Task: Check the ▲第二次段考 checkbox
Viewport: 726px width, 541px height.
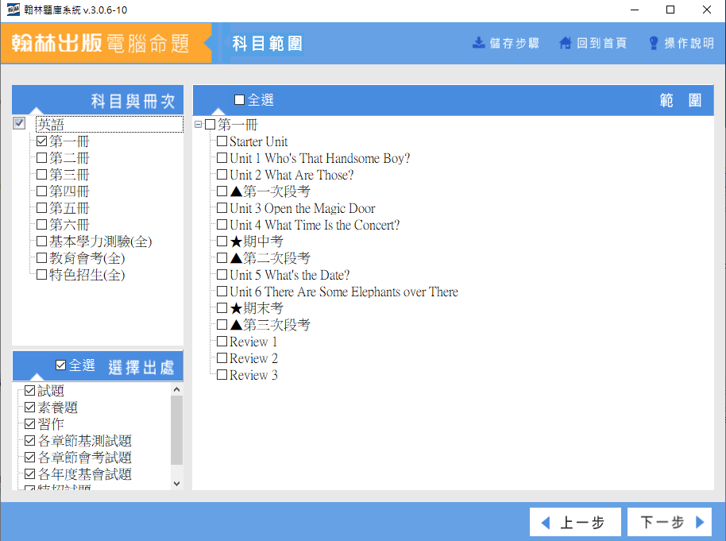Action: click(222, 257)
